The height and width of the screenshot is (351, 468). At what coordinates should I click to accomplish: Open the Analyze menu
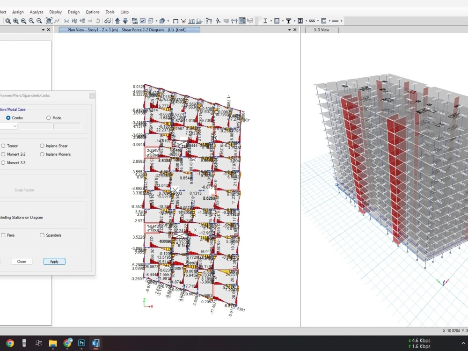[37, 12]
